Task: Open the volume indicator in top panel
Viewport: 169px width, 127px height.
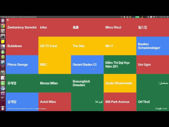Action: tap(157, 17)
